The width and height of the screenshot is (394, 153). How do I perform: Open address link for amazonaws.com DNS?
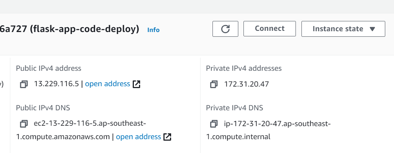point(139,137)
